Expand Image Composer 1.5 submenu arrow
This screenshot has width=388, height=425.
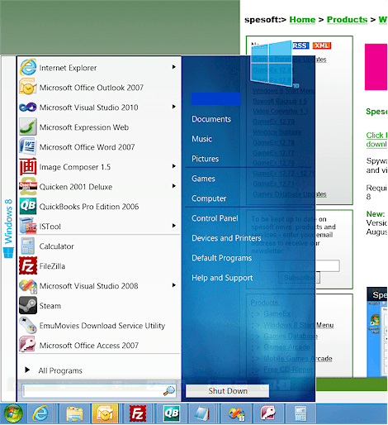coord(174,166)
